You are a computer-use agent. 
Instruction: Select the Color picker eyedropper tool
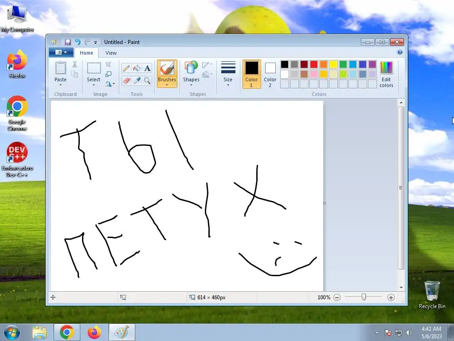pos(137,80)
